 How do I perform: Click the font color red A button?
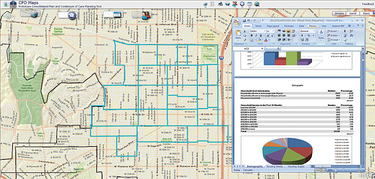point(265,40)
